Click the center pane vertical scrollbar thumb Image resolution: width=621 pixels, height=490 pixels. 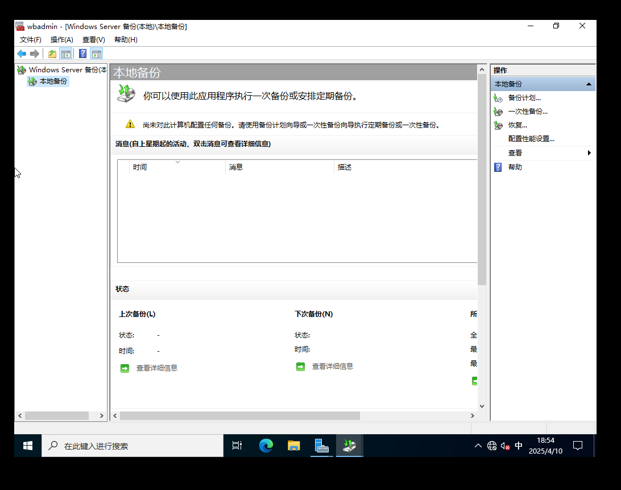click(x=482, y=180)
